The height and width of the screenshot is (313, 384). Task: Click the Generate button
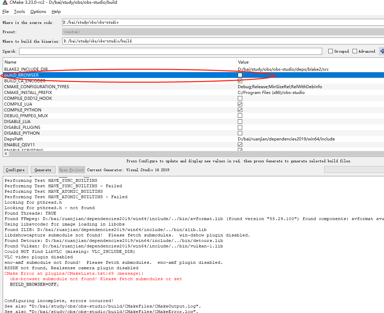pyautogui.click(x=43, y=170)
